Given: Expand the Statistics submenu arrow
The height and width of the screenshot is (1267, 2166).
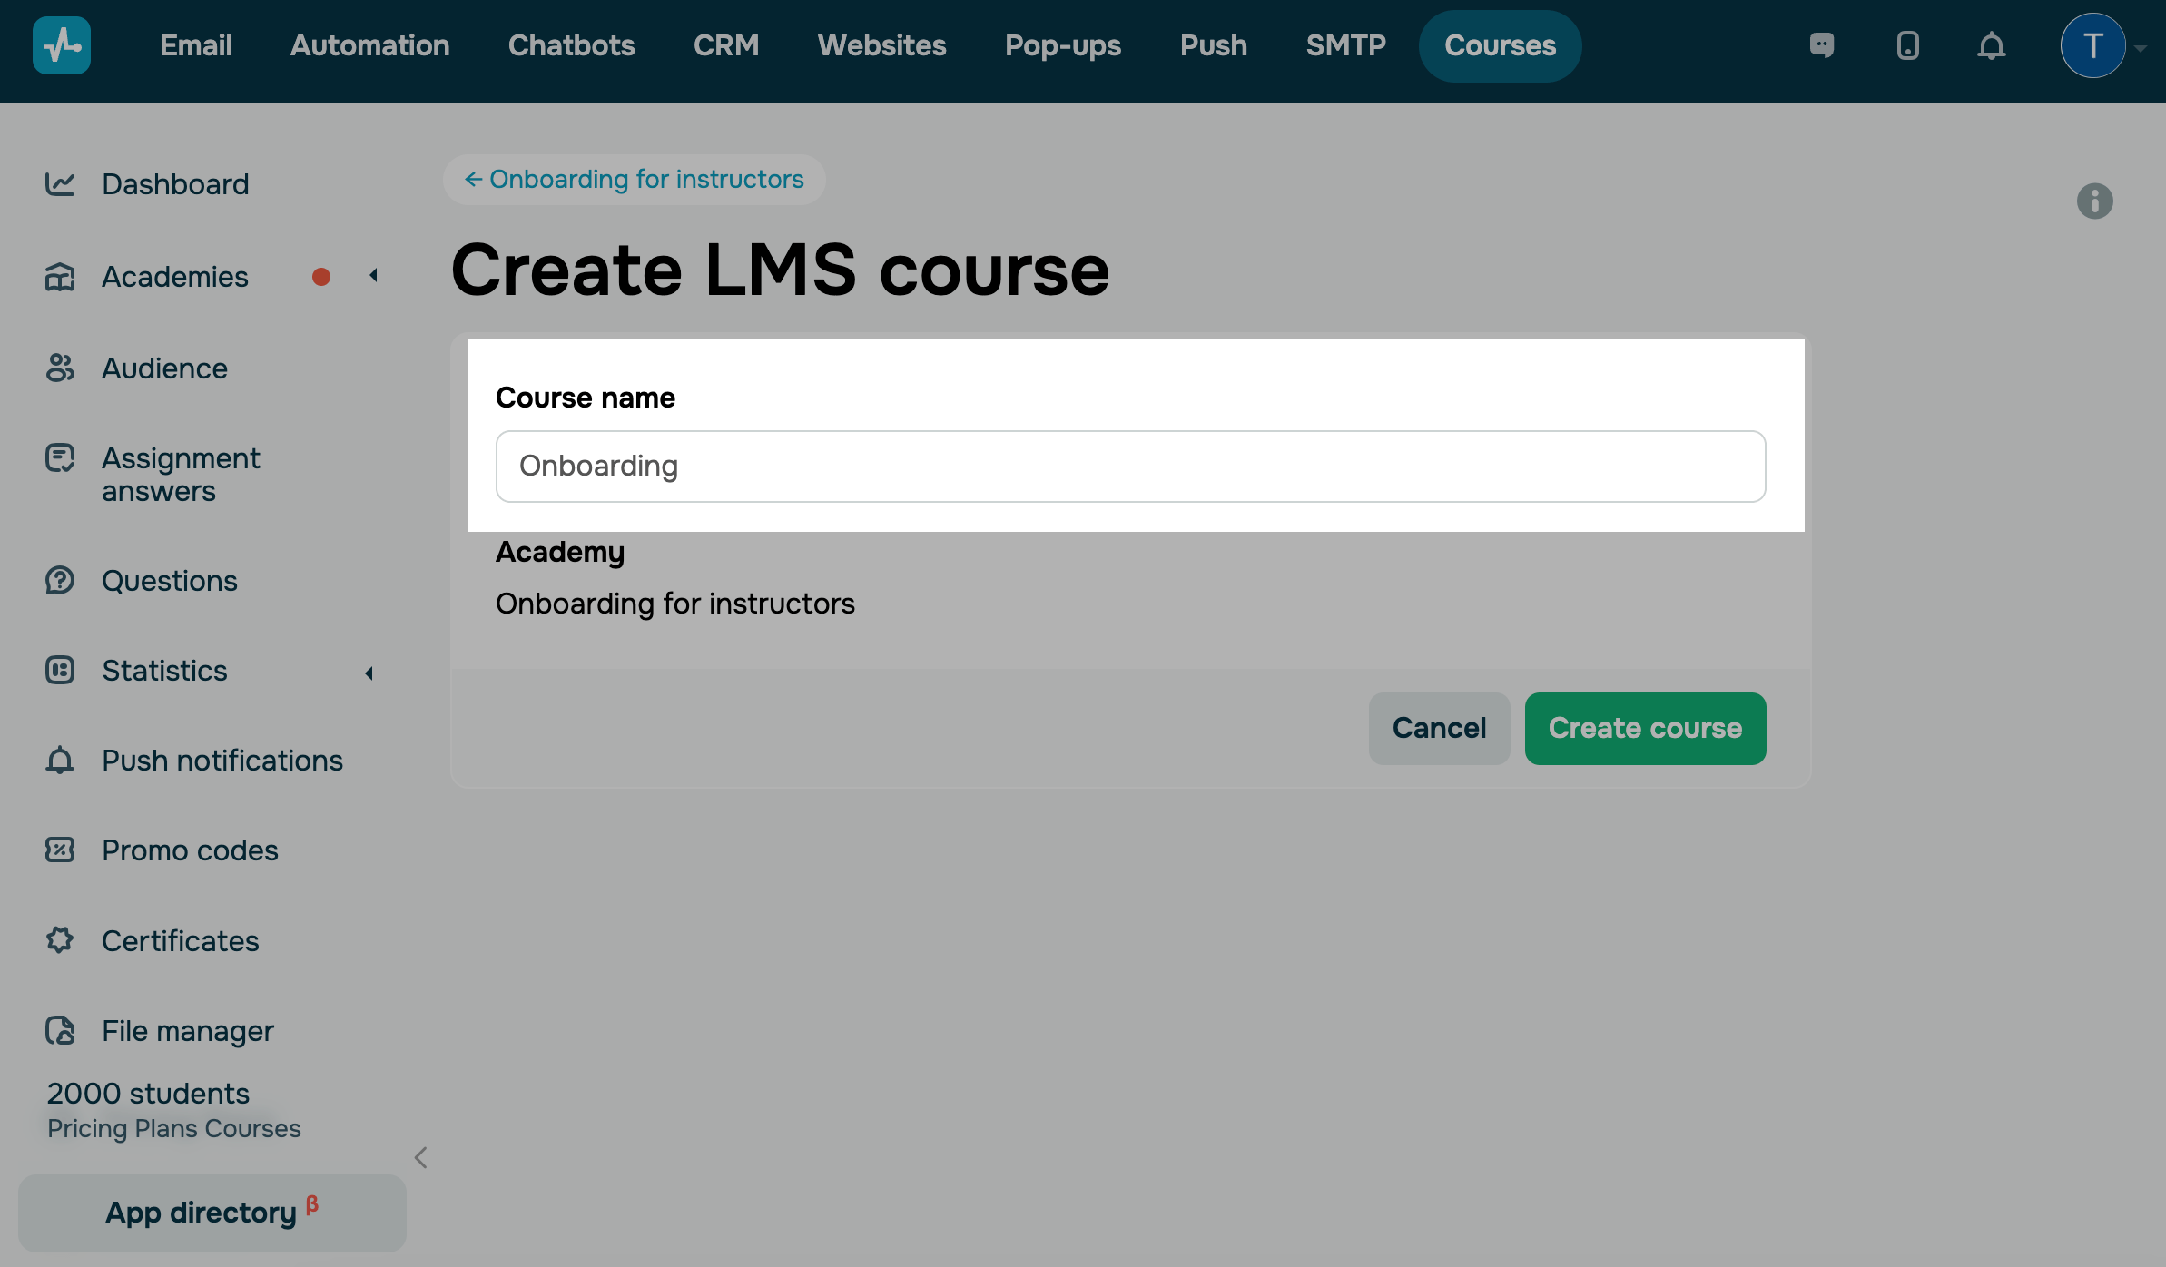Looking at the screenshot, I should pos(369,673).
